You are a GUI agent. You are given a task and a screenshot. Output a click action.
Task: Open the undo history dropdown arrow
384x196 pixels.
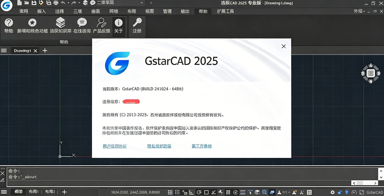click(68, 3)
